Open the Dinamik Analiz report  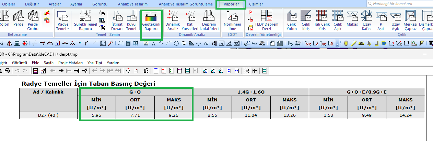click(x=172, y=20)
